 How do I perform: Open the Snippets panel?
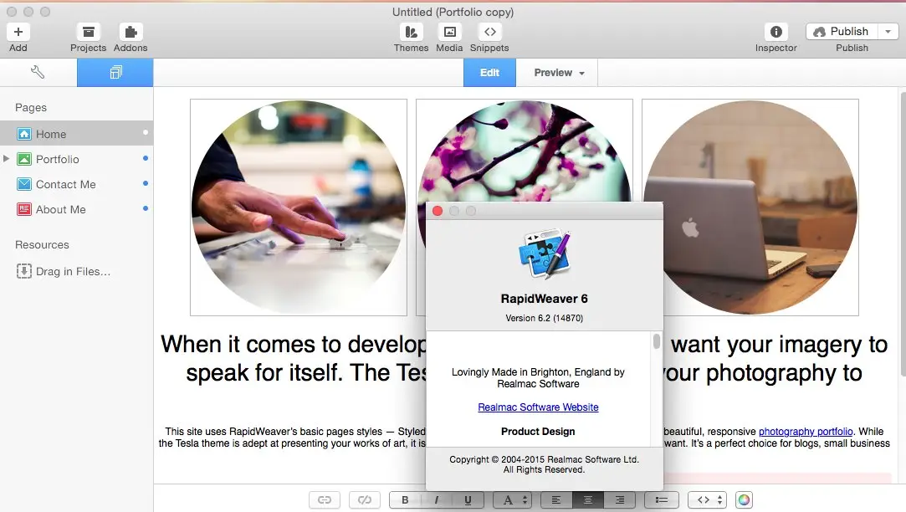pyautogui.click(x=490, y=32)
